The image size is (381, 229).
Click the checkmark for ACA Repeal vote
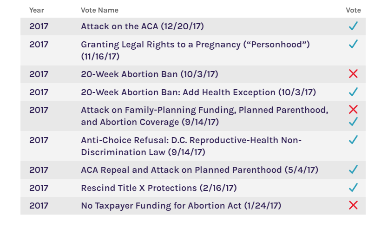coord(353,169)
